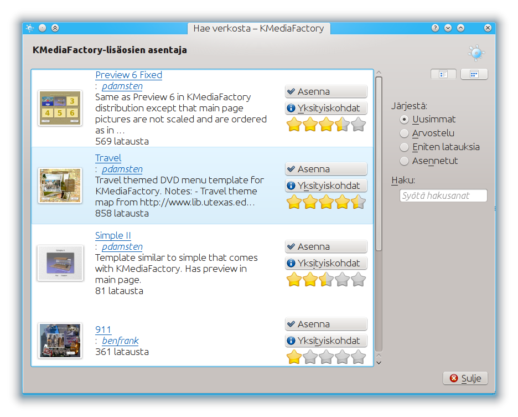518x417 pixels.
Task: Click the shade window double-chevron in the title bar
Action: (x=55, y=28)
